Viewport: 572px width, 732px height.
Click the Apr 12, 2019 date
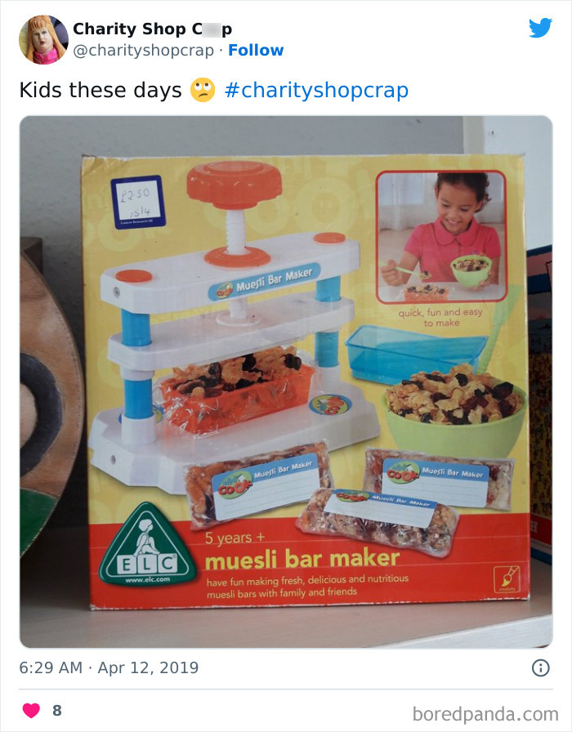coord(148,667)
